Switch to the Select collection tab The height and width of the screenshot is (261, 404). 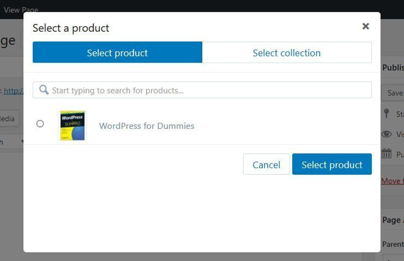[287, 52]
